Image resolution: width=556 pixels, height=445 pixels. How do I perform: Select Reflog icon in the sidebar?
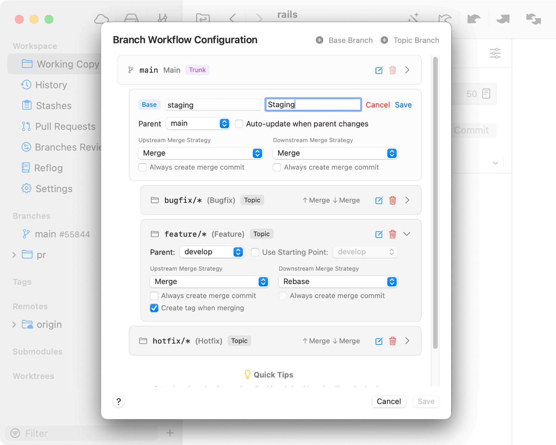tap(26, 168)
